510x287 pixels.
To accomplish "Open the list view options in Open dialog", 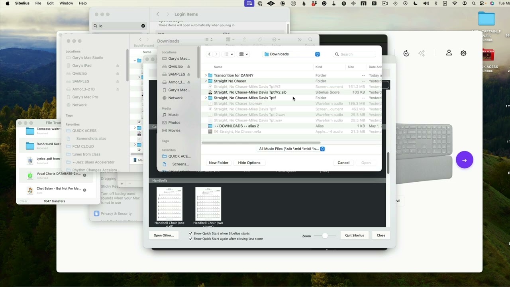I will tap(228, 54).
